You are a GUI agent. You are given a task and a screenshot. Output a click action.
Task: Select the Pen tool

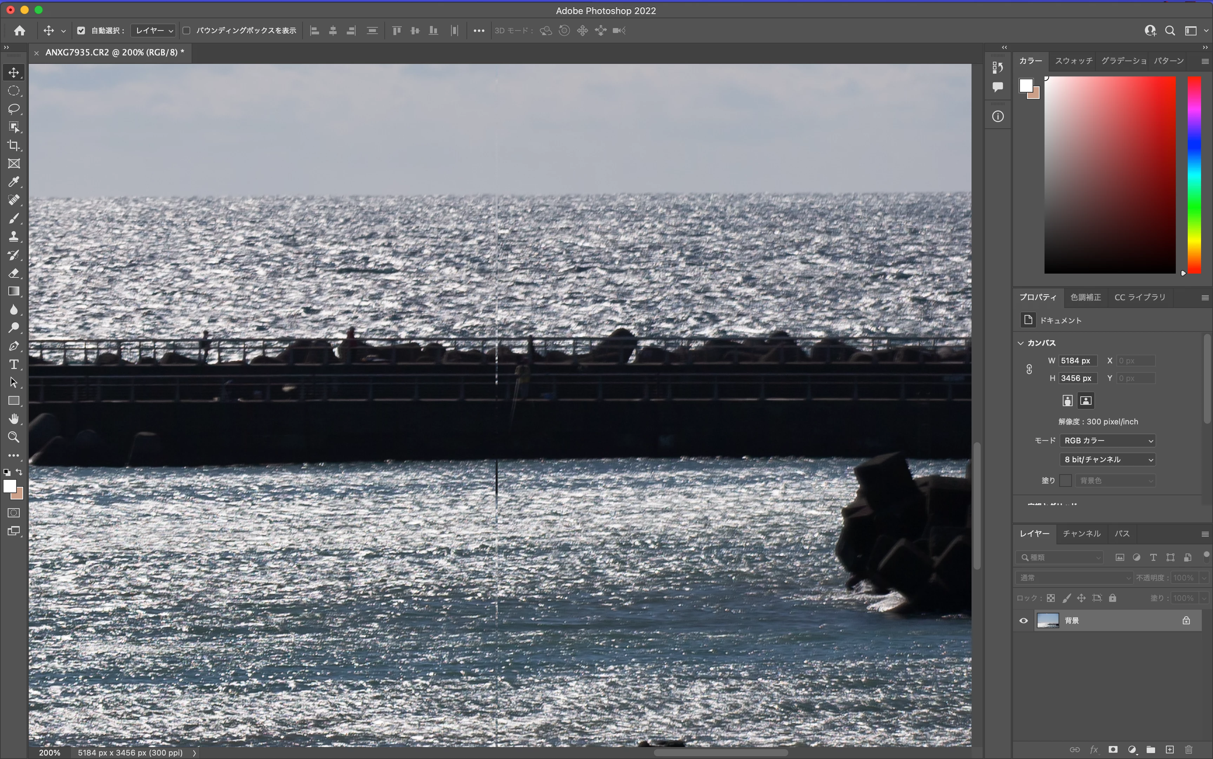[14, 347]
